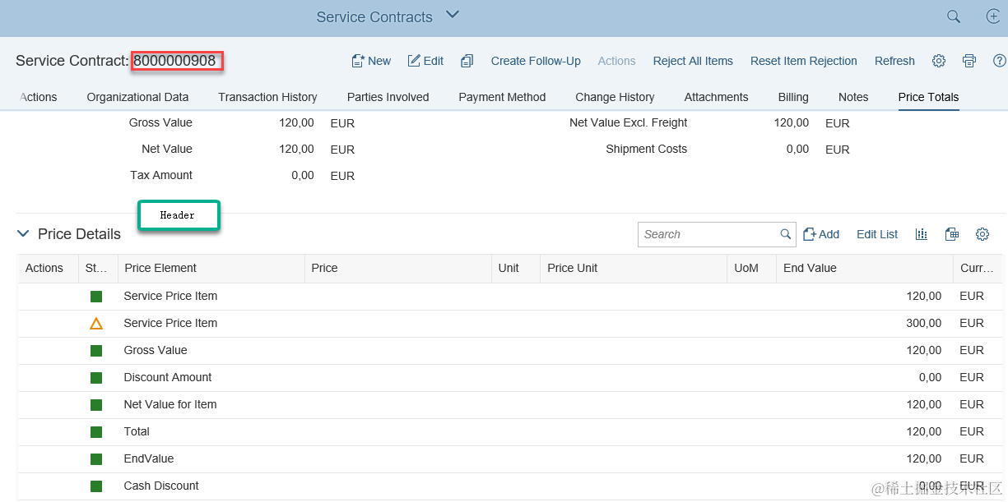Screen dimensions: 1008x502
Task: Select the Cash Discount row
Action: tap(510, 486)
